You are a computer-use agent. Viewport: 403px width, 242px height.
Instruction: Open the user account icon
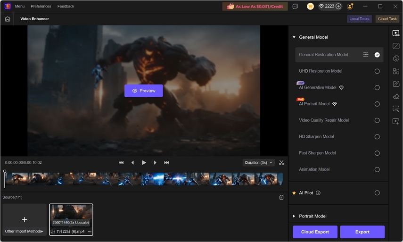point(350,6)
